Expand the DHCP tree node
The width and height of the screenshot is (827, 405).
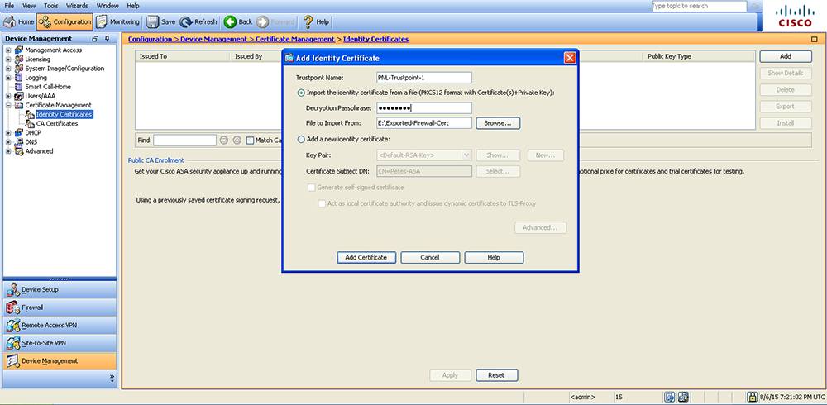tap(8, 133)
